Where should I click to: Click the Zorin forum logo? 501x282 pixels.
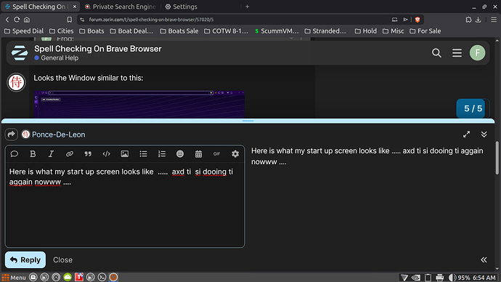tap(20, 53)
